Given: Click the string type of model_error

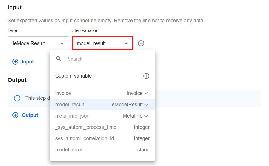Looking at the screenshot, I should [x=144, y=150].
